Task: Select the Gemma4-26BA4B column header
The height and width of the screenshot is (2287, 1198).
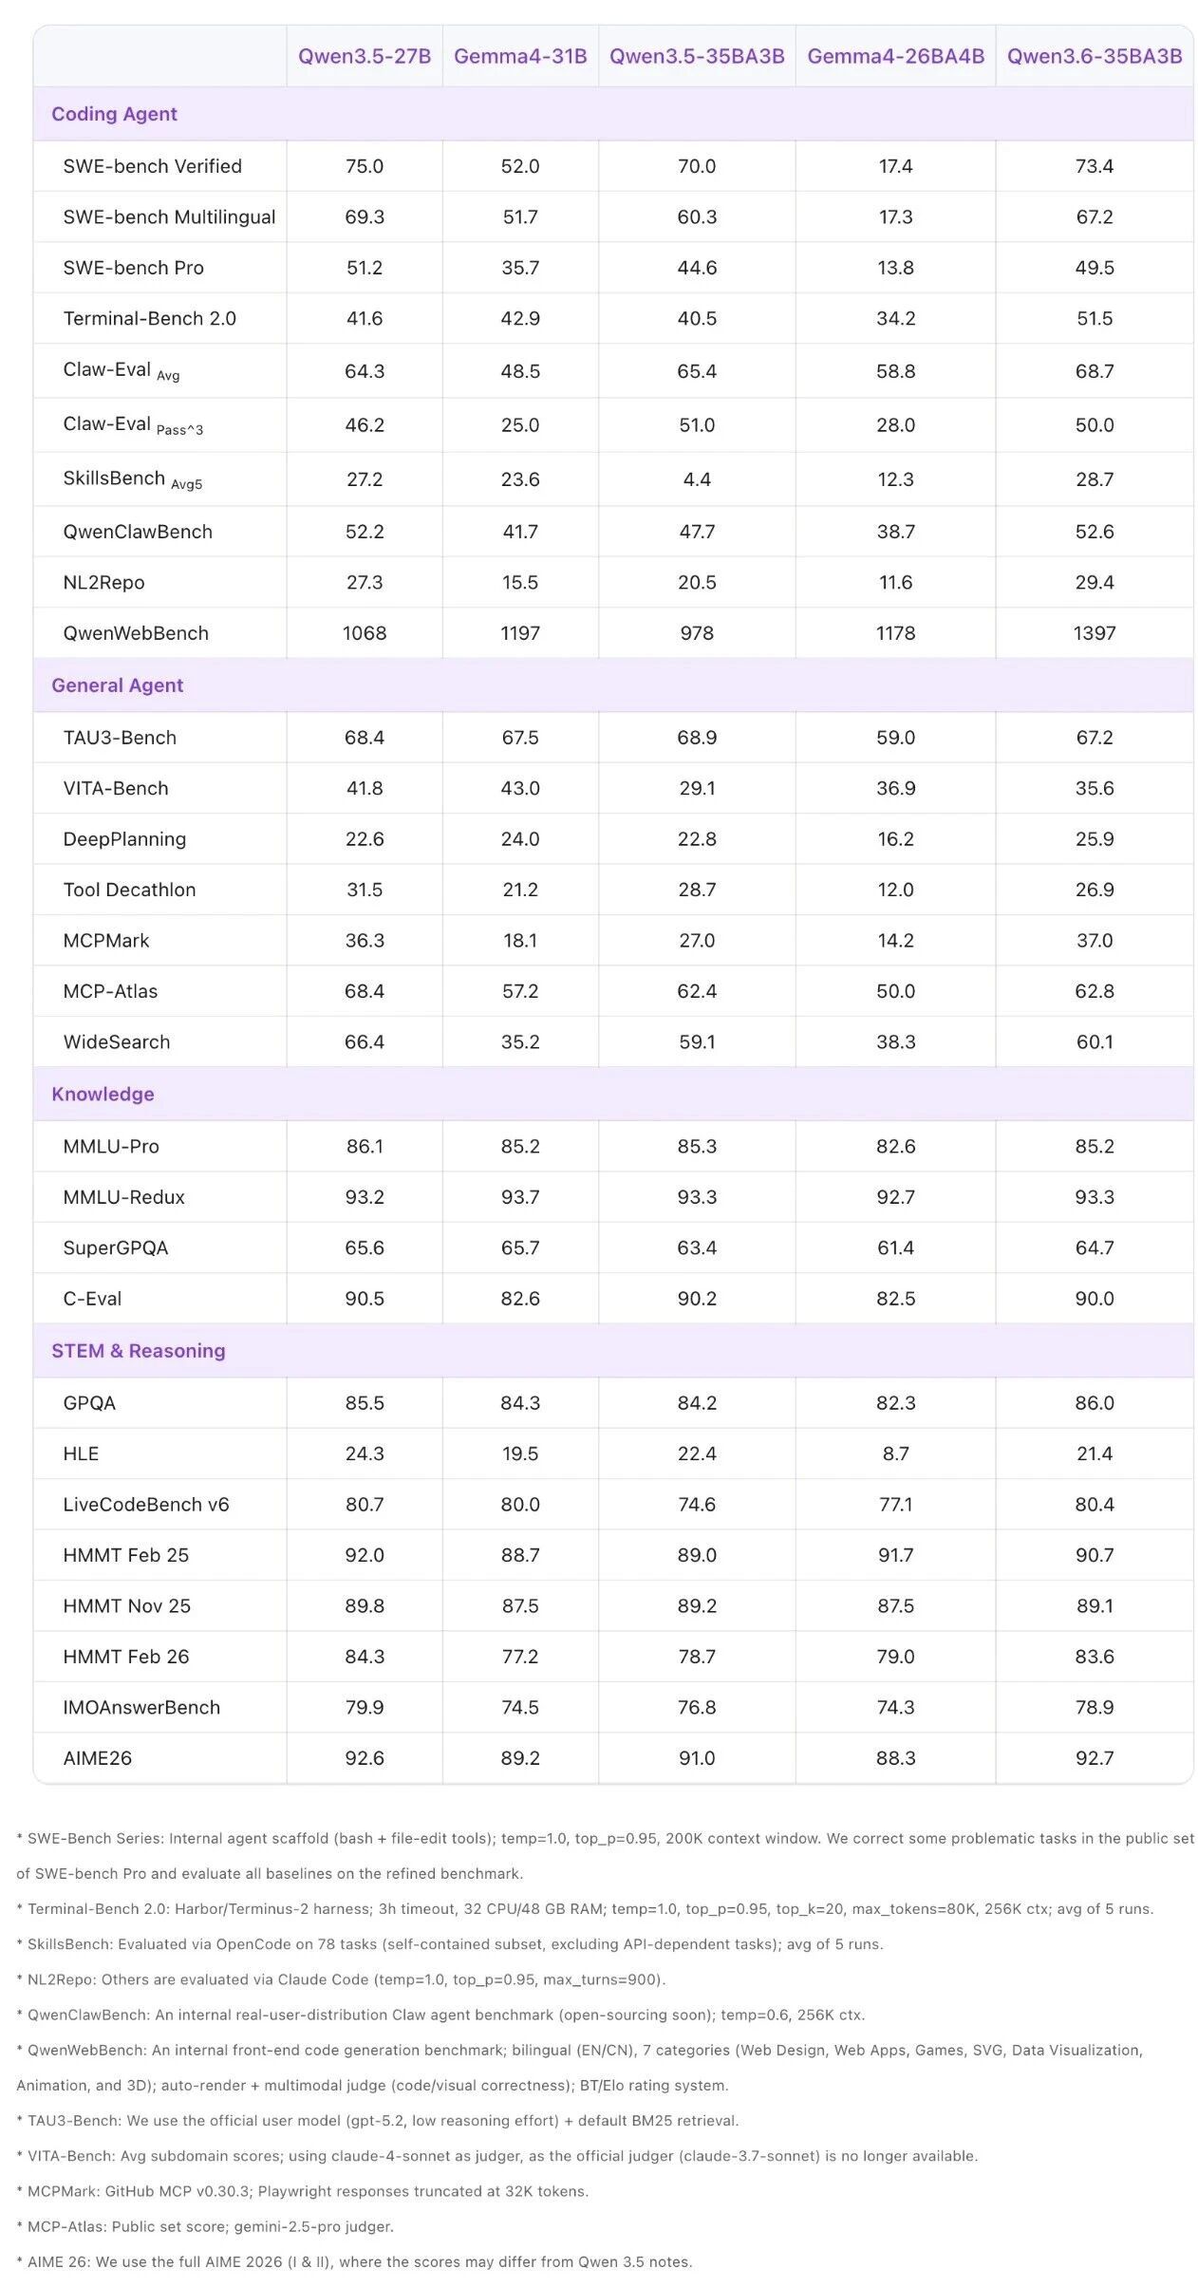Action: point(895,56)
